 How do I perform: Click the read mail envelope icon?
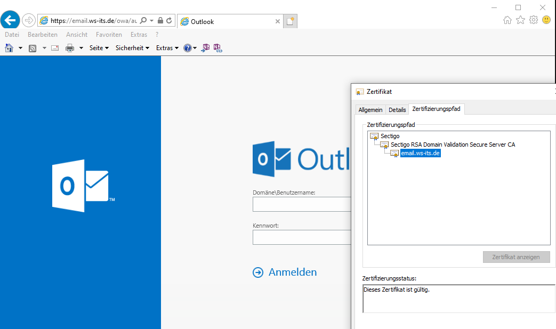55,48
